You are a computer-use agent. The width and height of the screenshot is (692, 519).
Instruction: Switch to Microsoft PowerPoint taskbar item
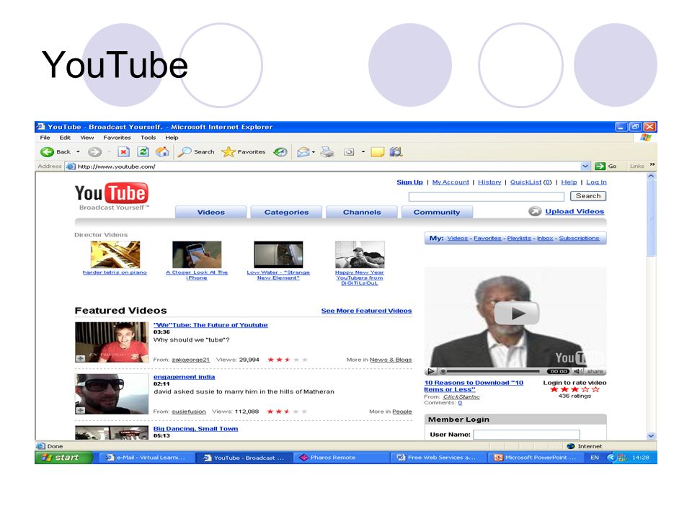536,458
